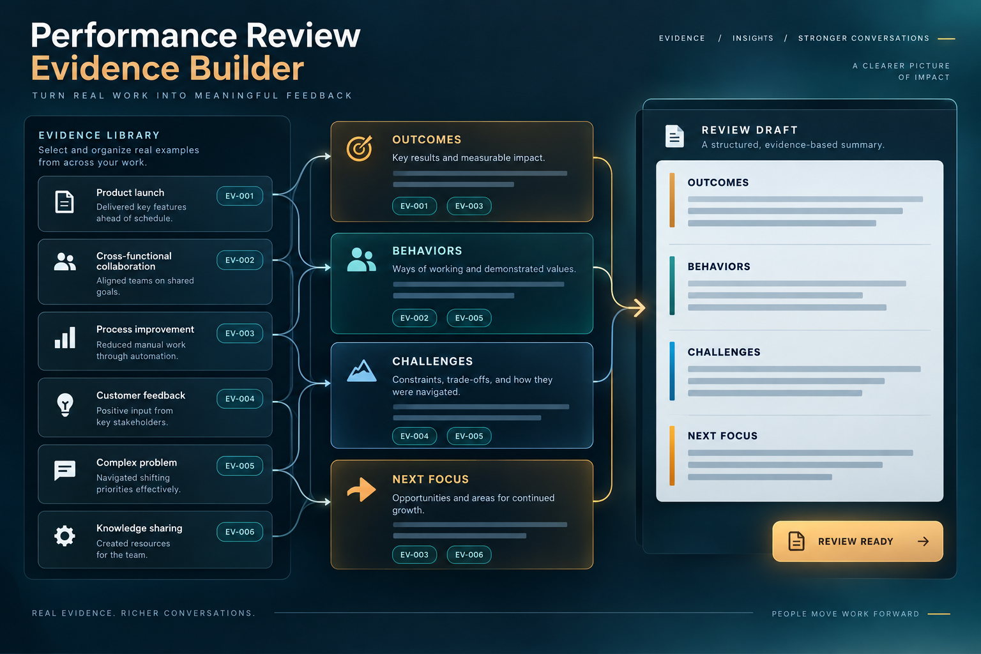Viewport: 981px width, 654px height.
Task: Click the arrow in the Review Ready button
Action: pyautogui.click(x=923, y=542)
